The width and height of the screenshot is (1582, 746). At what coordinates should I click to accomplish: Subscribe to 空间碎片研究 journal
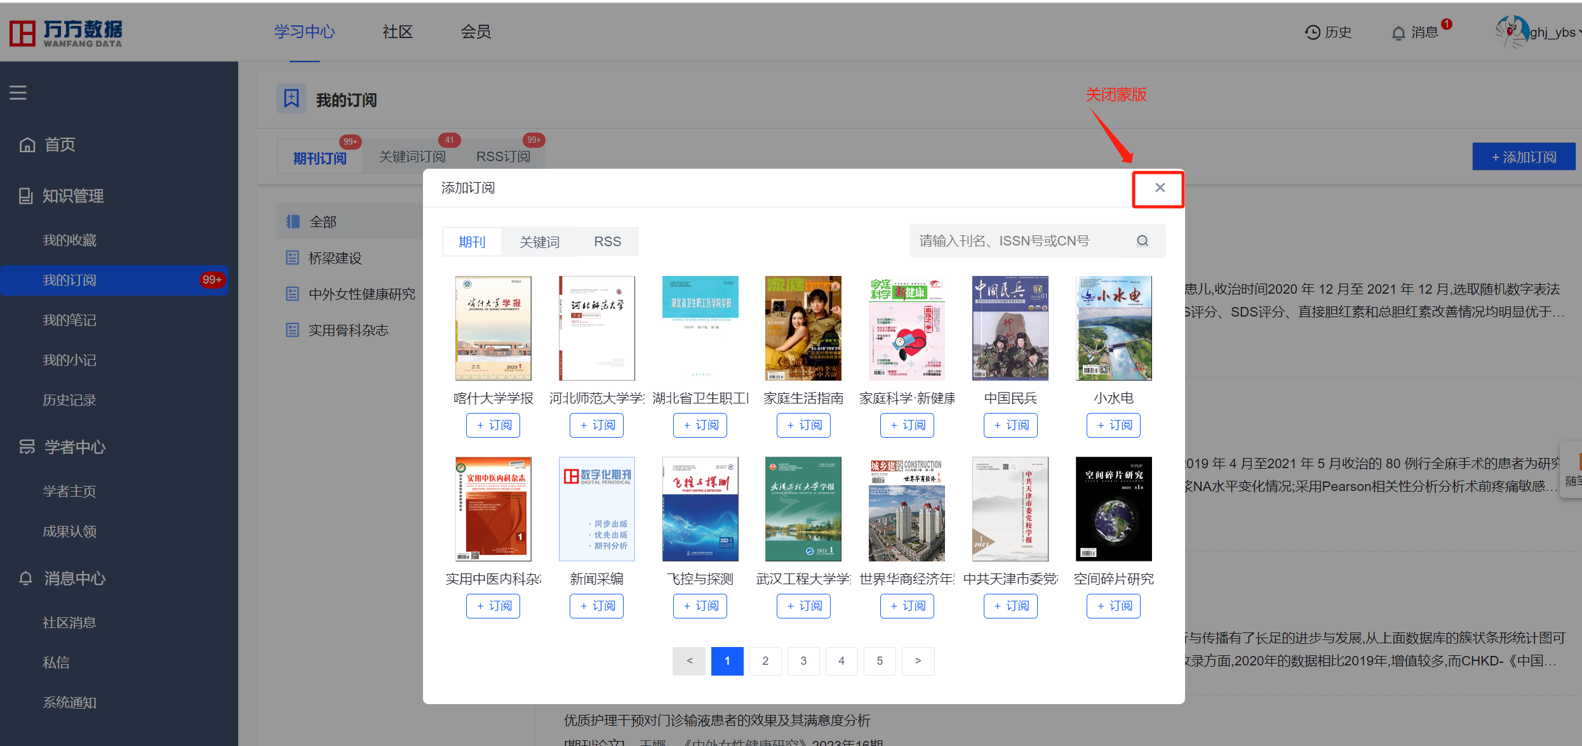(x=1113, y=606)
